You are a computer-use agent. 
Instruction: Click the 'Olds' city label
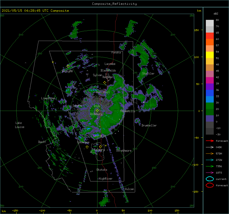click(97, 106)
